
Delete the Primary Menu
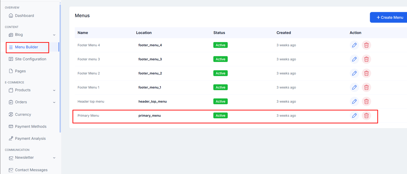tap(366, 115)
